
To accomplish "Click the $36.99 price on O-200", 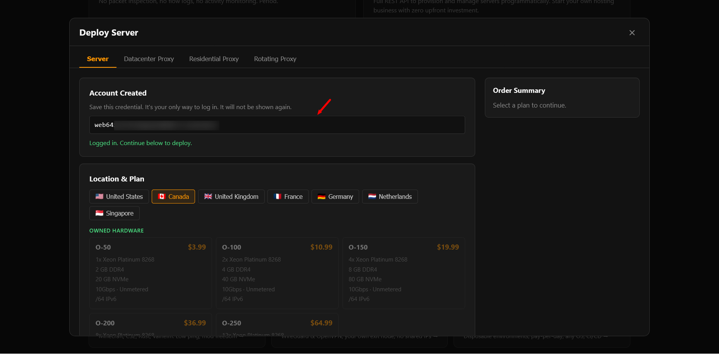I will (195, 323).
